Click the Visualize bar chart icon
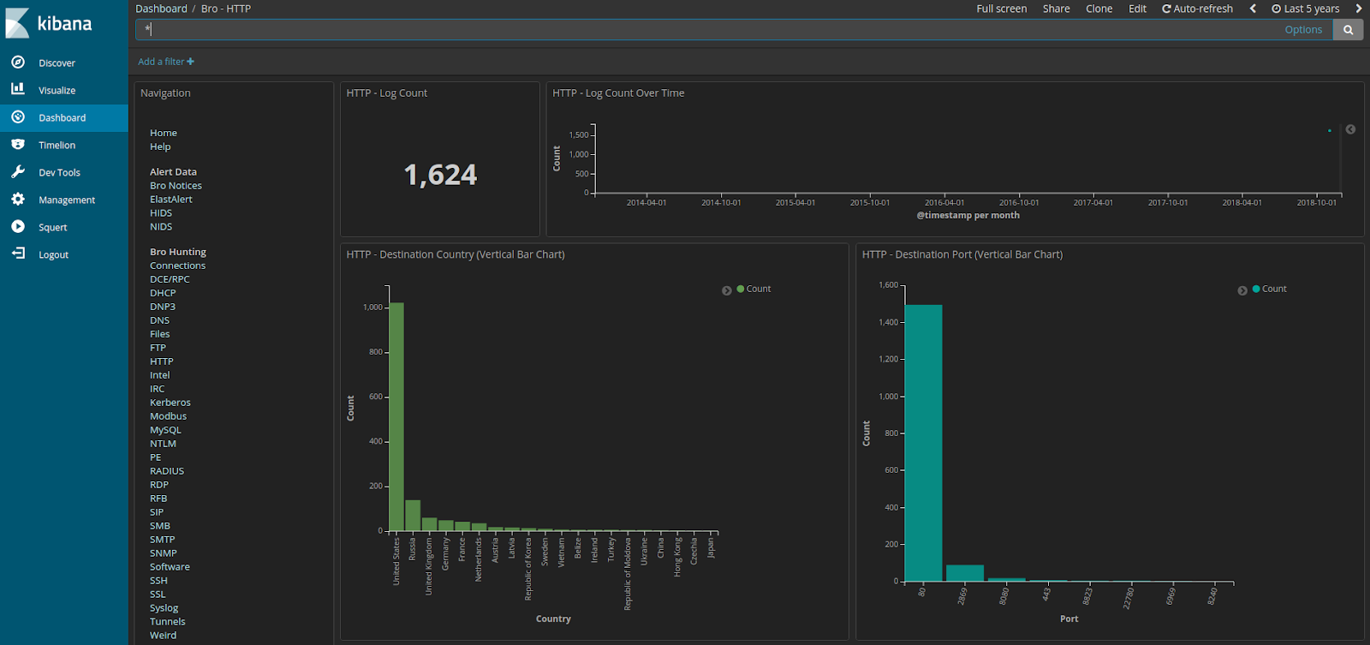Image resolution: width=1370 pixels, height=645 pixels. coord(18,89)
